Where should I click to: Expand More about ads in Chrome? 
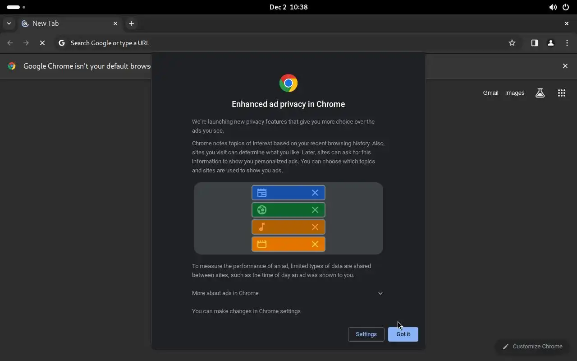[x=288, y=293]
